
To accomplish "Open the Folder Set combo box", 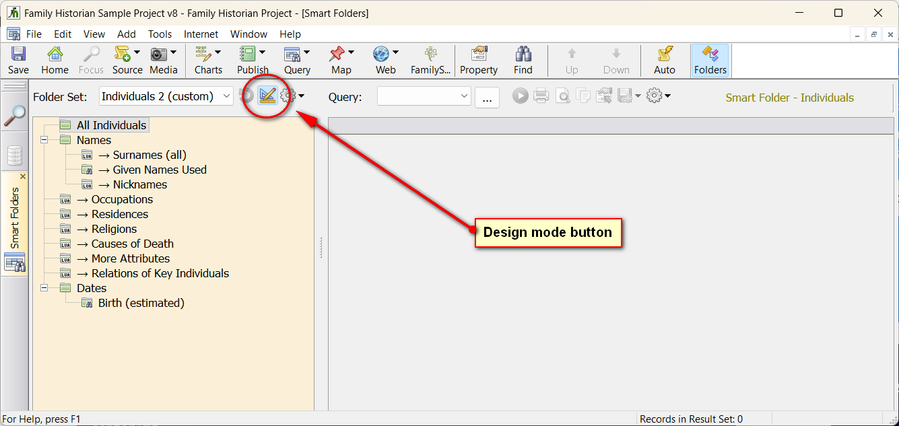I will click(x=166, y=96).
